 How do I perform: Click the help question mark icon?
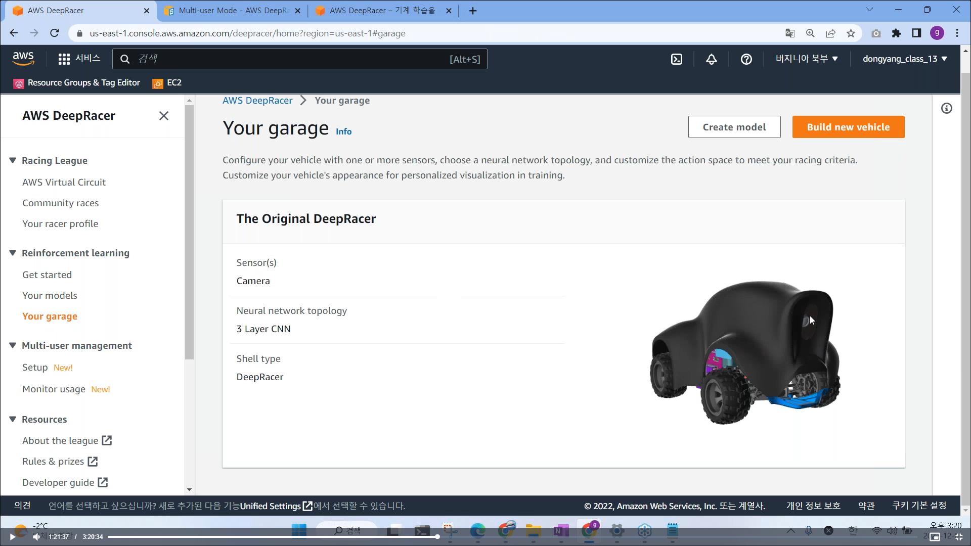point(746,59)
